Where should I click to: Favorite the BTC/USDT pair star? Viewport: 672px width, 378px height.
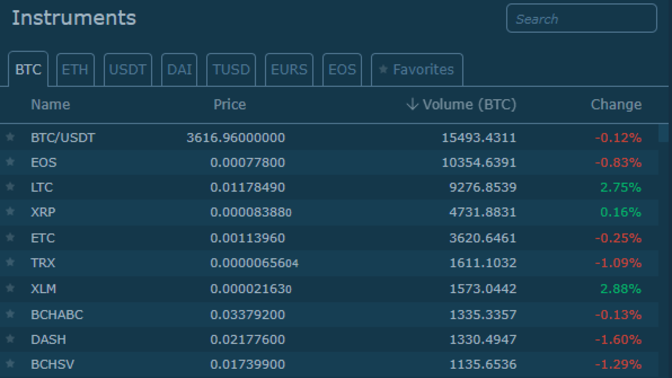[x=10, y=137]
